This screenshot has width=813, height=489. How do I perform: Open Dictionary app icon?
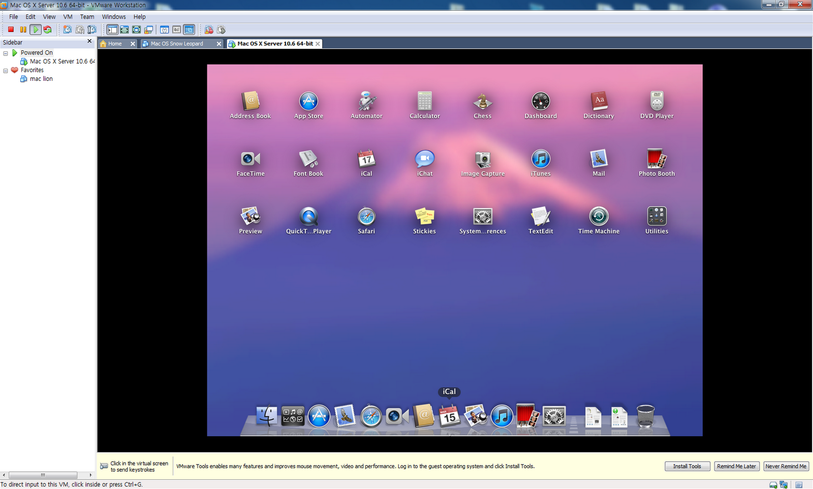tap(599, 105)
